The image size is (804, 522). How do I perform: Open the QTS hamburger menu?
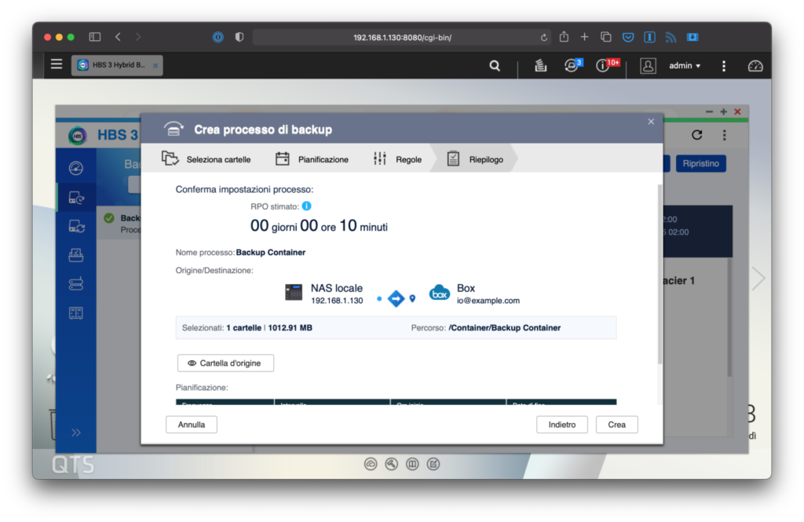[56, 64]
